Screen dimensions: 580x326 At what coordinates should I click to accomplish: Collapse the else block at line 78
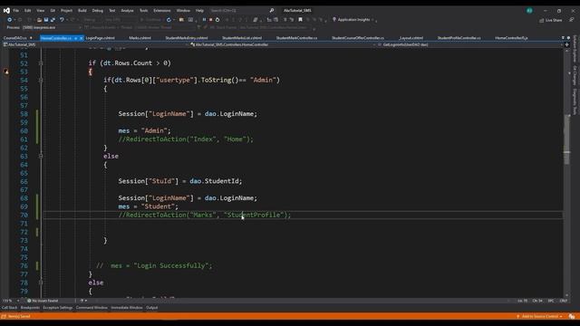click(41, 283)
